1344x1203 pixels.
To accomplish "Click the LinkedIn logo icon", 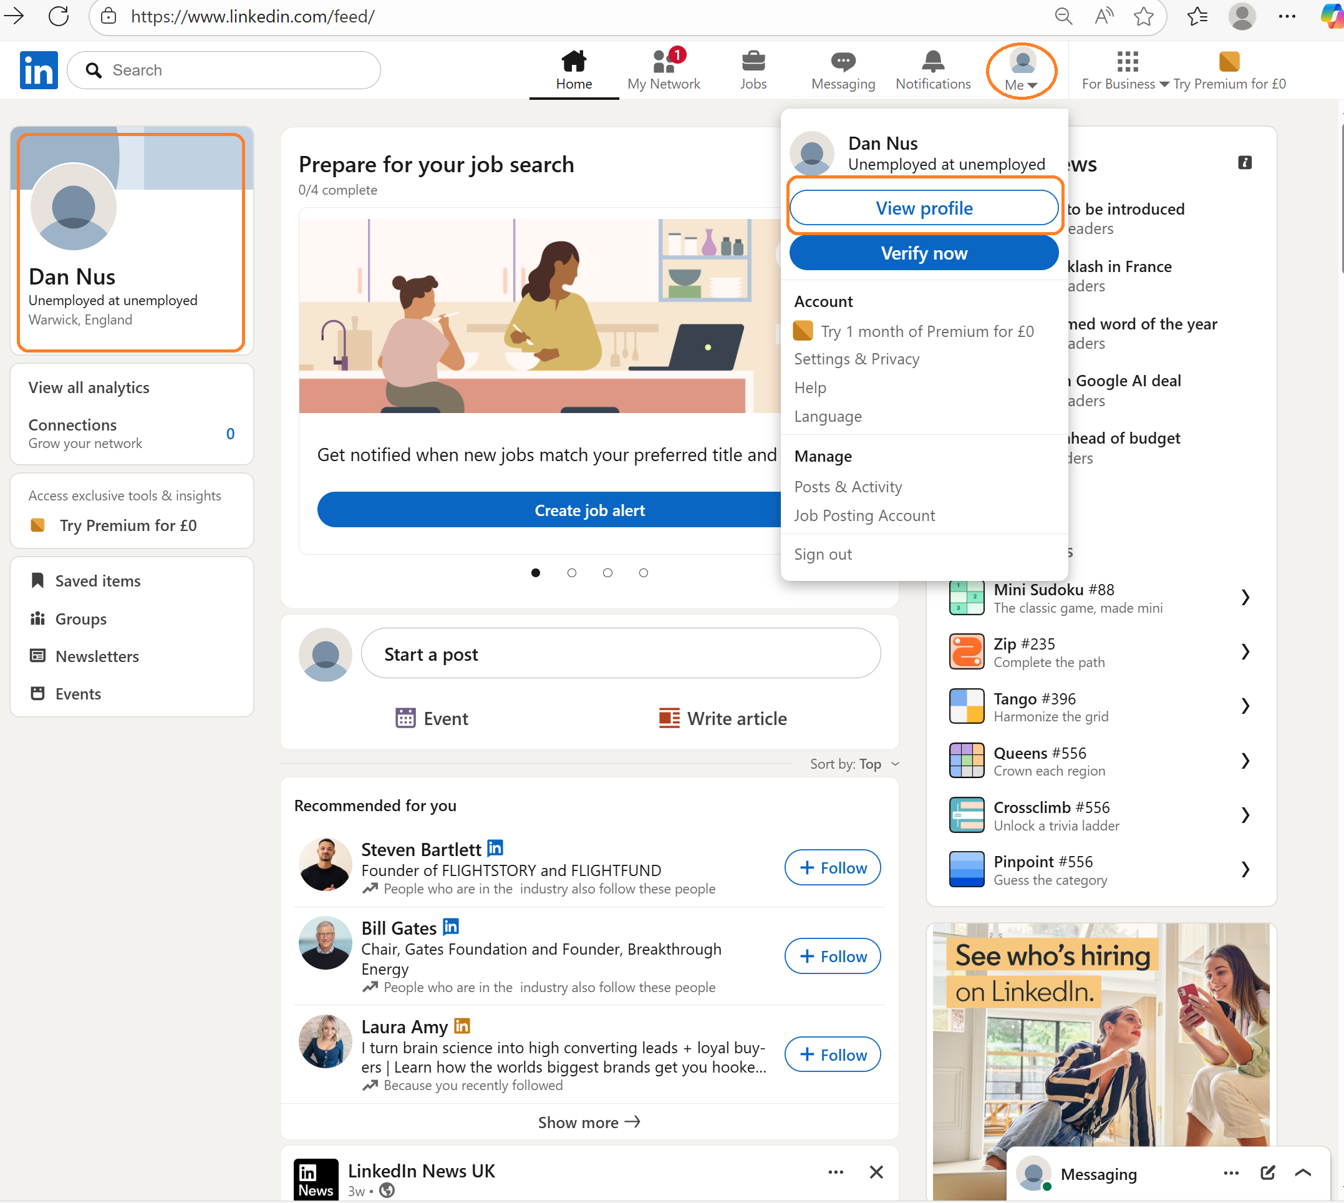I will [x=39, y=70].
